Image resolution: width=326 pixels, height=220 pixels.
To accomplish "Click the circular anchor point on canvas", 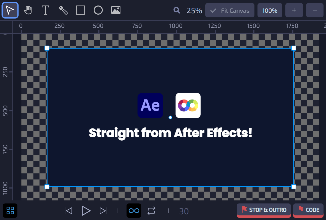I will (x=170, y=117).
